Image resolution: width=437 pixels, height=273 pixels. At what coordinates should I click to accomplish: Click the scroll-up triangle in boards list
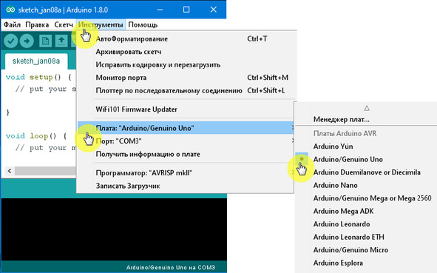point(367,108)
